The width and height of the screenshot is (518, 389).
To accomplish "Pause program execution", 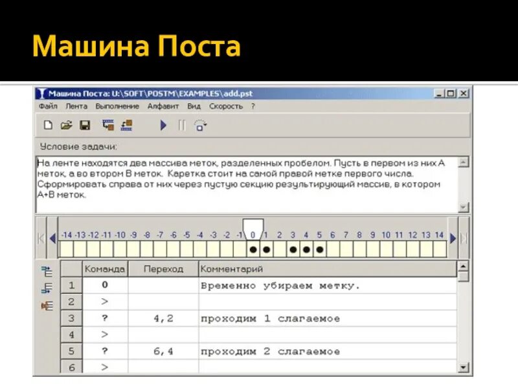I will point(182,125).
